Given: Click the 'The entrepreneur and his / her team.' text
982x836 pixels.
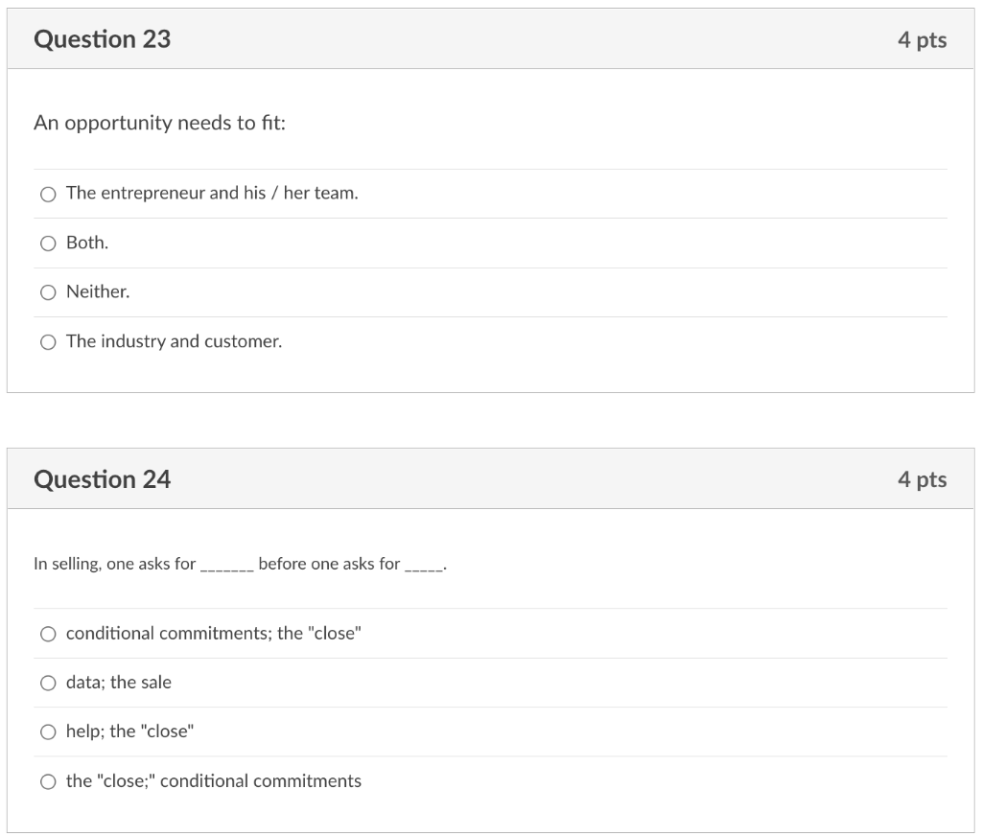Looking at the screenshot, I should [212, 193].
